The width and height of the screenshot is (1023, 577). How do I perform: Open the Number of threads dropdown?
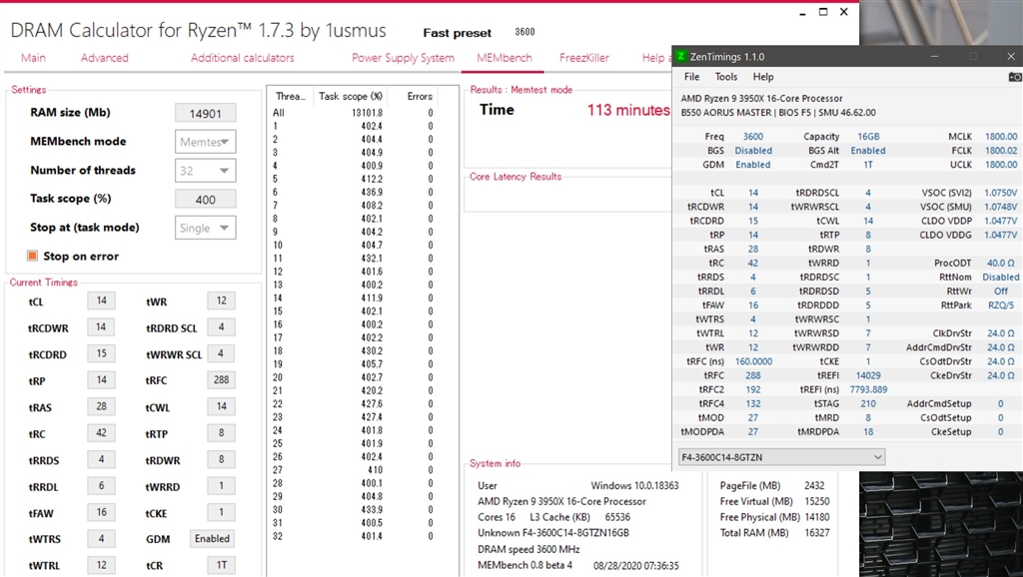[206, 170]
